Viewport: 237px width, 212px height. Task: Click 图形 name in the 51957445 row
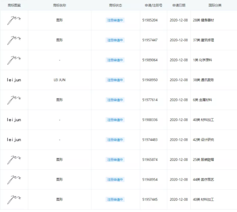click(60, 199)
